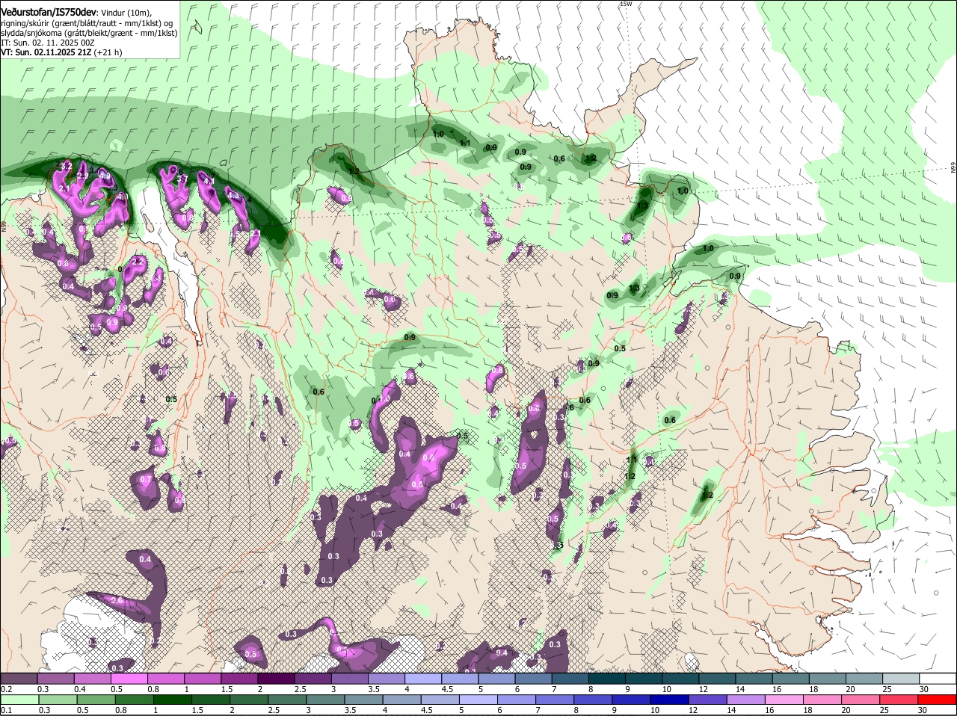
Task: Click the violet 12 mm rain scale swatch
Action: click(x=708, y=700)
